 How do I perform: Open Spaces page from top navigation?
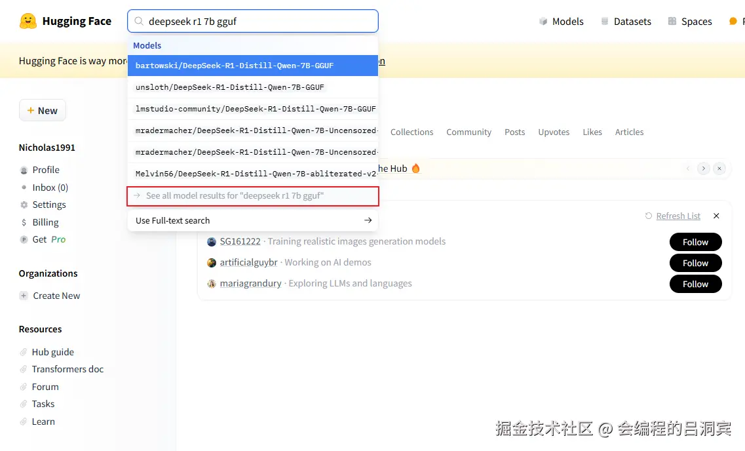click(x=690, y=22)
